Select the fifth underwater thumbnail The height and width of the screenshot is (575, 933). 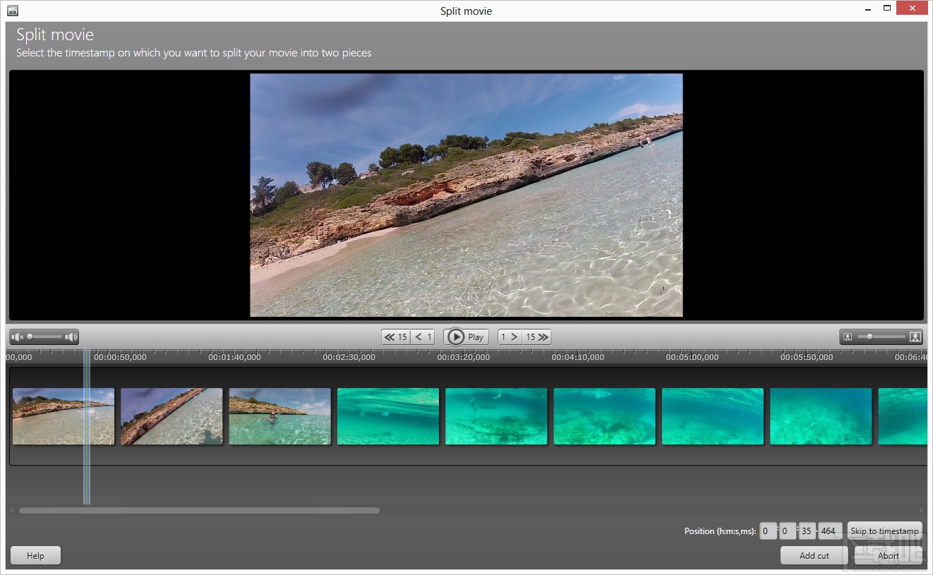click(x=496, y=416)
